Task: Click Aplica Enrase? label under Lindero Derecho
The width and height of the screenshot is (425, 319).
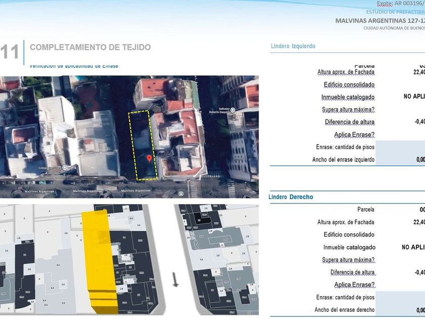Action: pyautogui.click(x=354, y=285)
